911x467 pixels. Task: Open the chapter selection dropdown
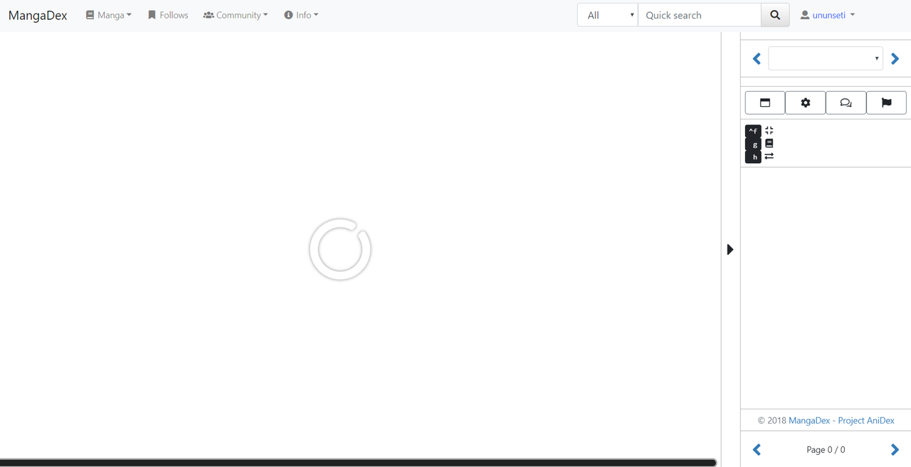[826, 58]
